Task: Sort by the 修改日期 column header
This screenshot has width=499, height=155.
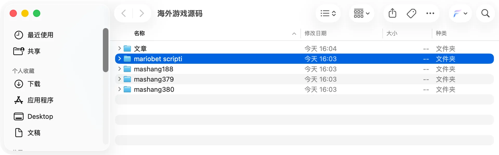Action: pyautogui.click(x=316, y=33)
